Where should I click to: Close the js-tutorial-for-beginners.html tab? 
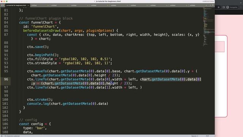pos(28,5)
